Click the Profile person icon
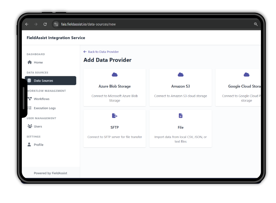276x203 pixels. click(29, 144)
